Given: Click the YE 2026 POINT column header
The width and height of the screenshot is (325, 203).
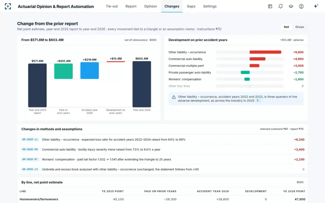Looking at the screenshot, I should point(294,191).
